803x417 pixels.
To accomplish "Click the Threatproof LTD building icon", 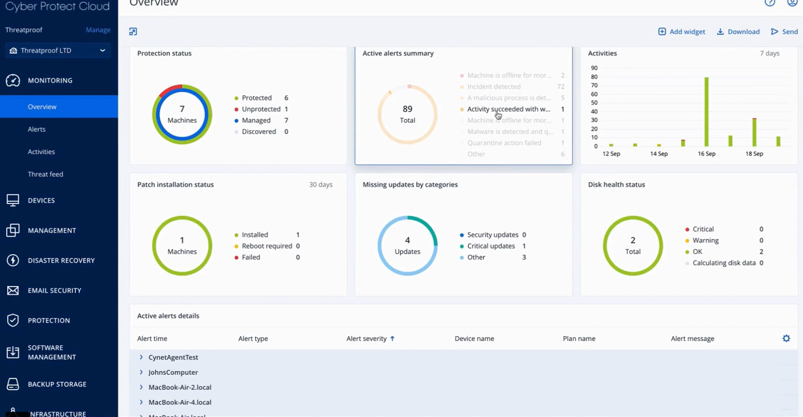I will (13, 50).
